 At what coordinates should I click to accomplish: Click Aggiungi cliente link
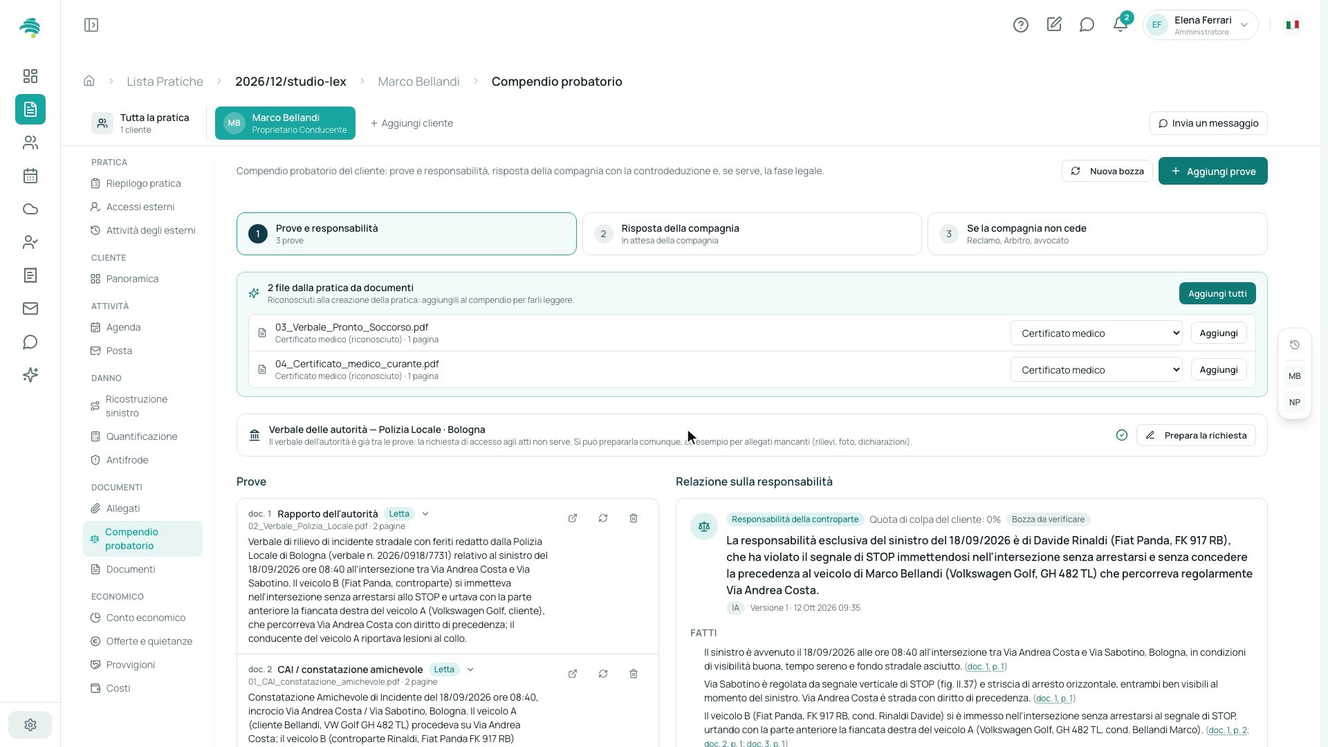click(x=412, y=123)
